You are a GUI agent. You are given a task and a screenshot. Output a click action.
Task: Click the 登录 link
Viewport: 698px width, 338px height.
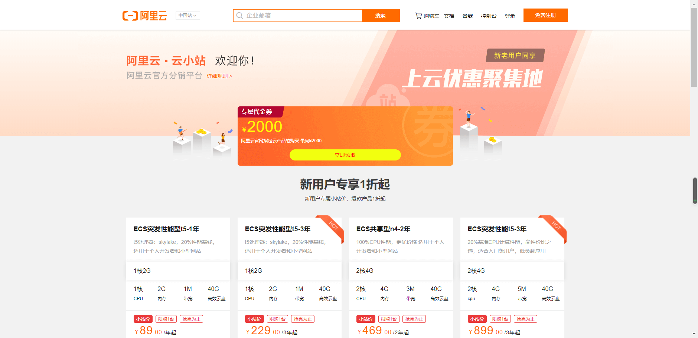click(x=510, y=16)
